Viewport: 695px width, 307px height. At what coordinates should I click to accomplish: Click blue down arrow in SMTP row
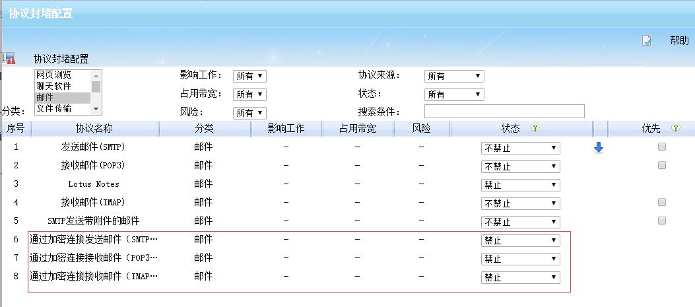click(x=599, y=148)
